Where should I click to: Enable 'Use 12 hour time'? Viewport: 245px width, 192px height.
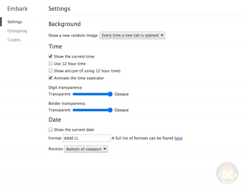[x=51, y=63]
